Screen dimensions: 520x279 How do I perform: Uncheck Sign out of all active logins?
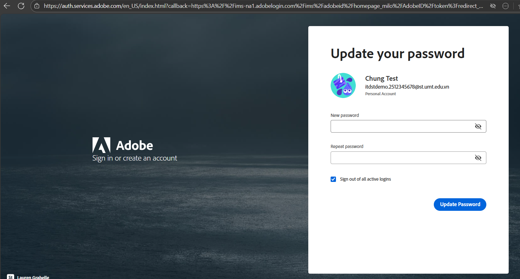(333, 179)
